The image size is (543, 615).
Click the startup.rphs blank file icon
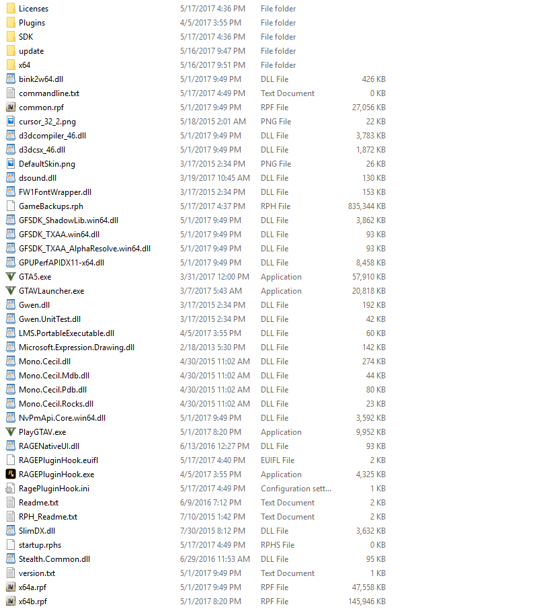[11, 545]
